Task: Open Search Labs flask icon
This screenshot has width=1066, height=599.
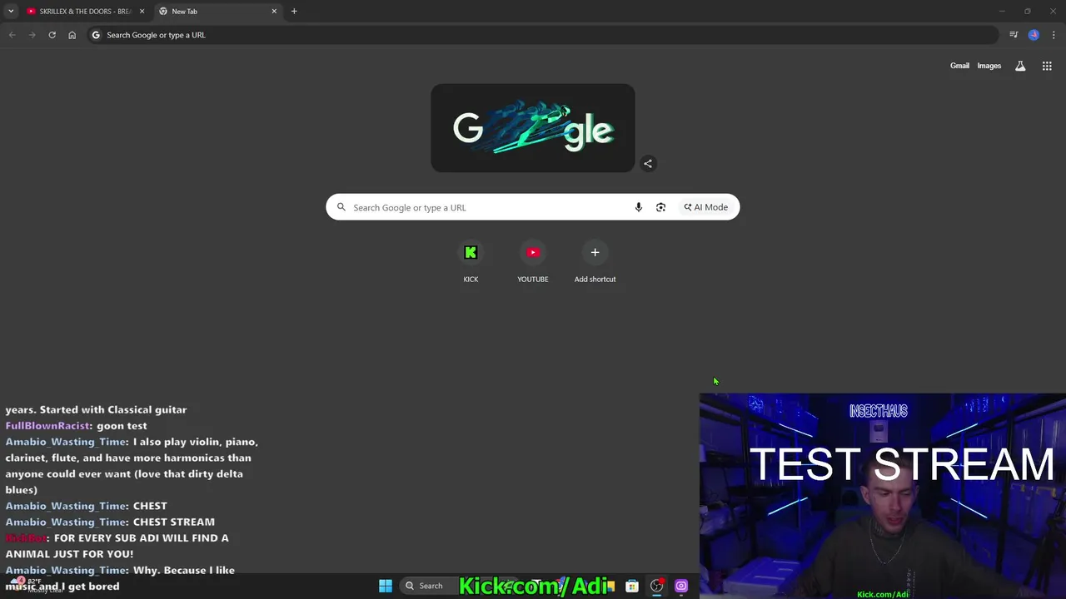Action: click(x=1020, y=66)
